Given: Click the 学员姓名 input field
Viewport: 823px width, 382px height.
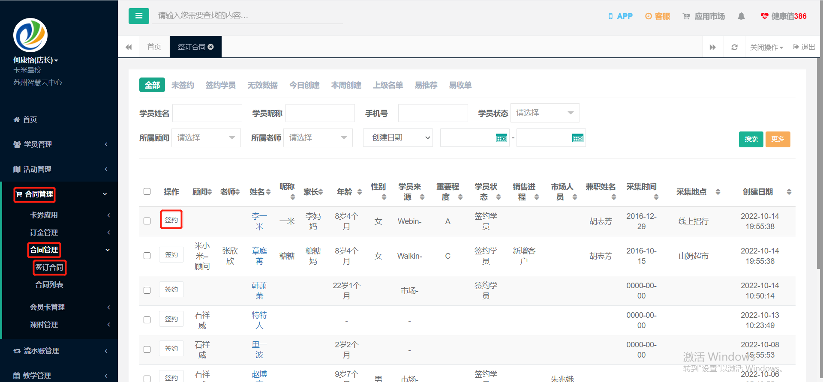Looking at the screenshot, I should coord(207,113).
